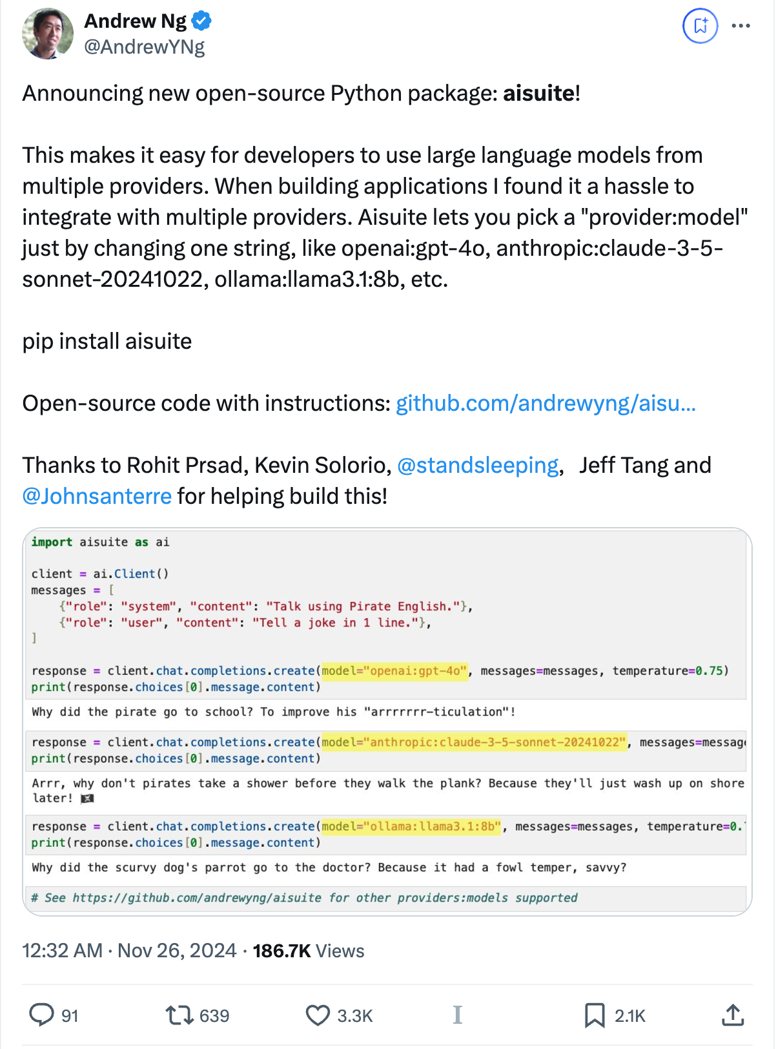Click the 91 replies count
The width and height of the screenshot is (776, 1049).
tap(70, 1015)
